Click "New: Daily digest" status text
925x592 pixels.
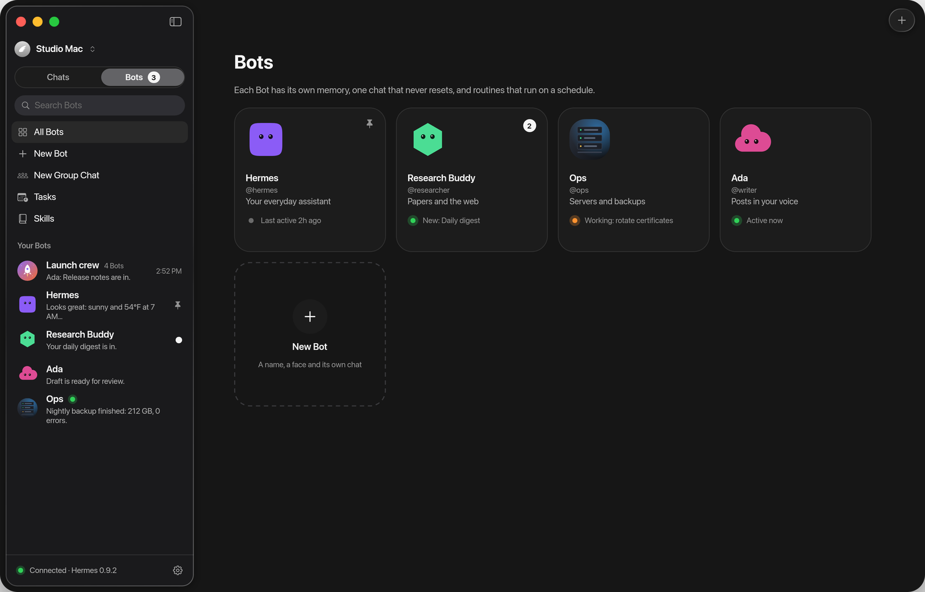pyautogui.click(x=451, y=221)
